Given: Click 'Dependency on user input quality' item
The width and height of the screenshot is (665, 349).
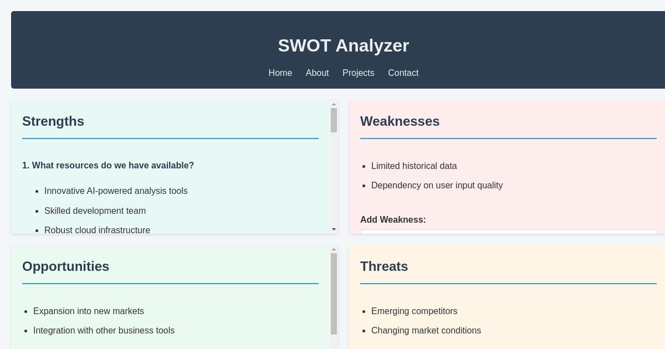Looking at the screenshot, I should point(437,185).
